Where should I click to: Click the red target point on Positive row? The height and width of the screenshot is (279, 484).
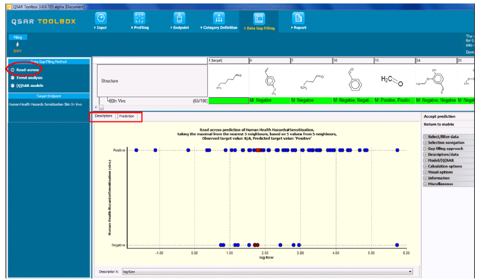click(258, 150)
